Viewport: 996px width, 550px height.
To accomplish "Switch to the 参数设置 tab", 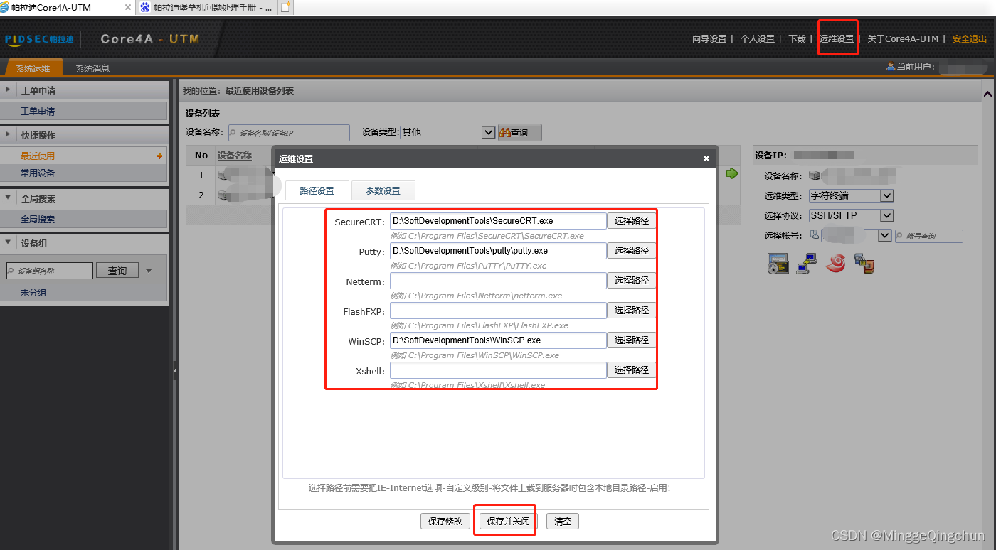I will coord(383,191).
